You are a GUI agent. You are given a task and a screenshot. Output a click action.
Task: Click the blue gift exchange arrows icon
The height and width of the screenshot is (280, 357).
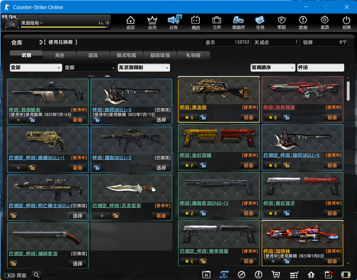tap(224, 274)
